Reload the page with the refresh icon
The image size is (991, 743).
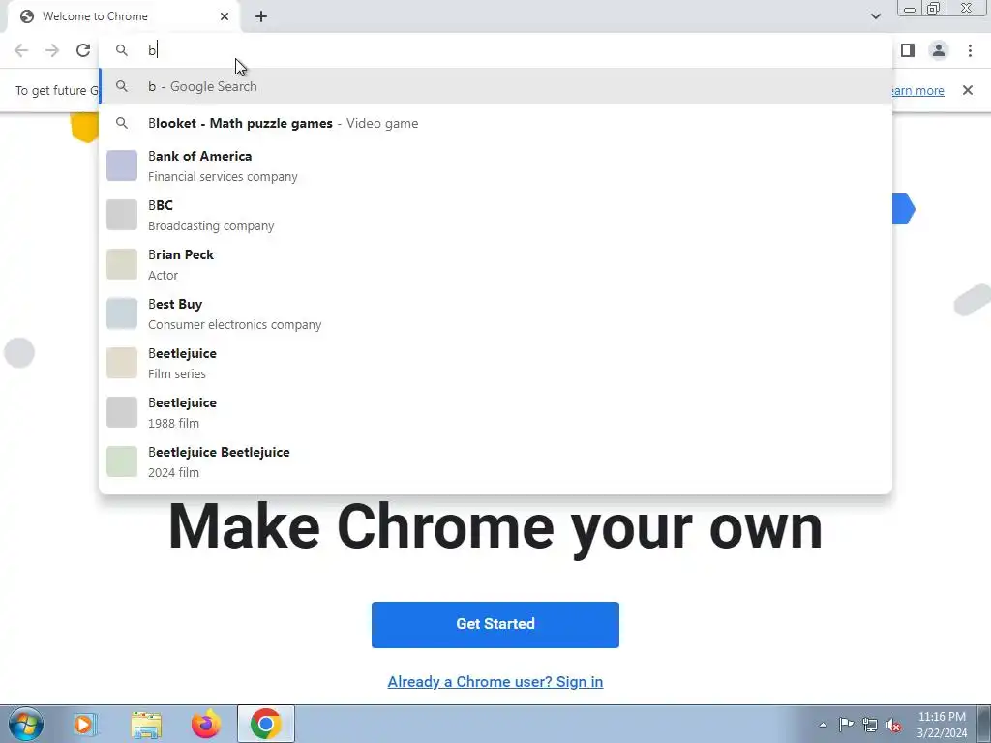[83, 50]
